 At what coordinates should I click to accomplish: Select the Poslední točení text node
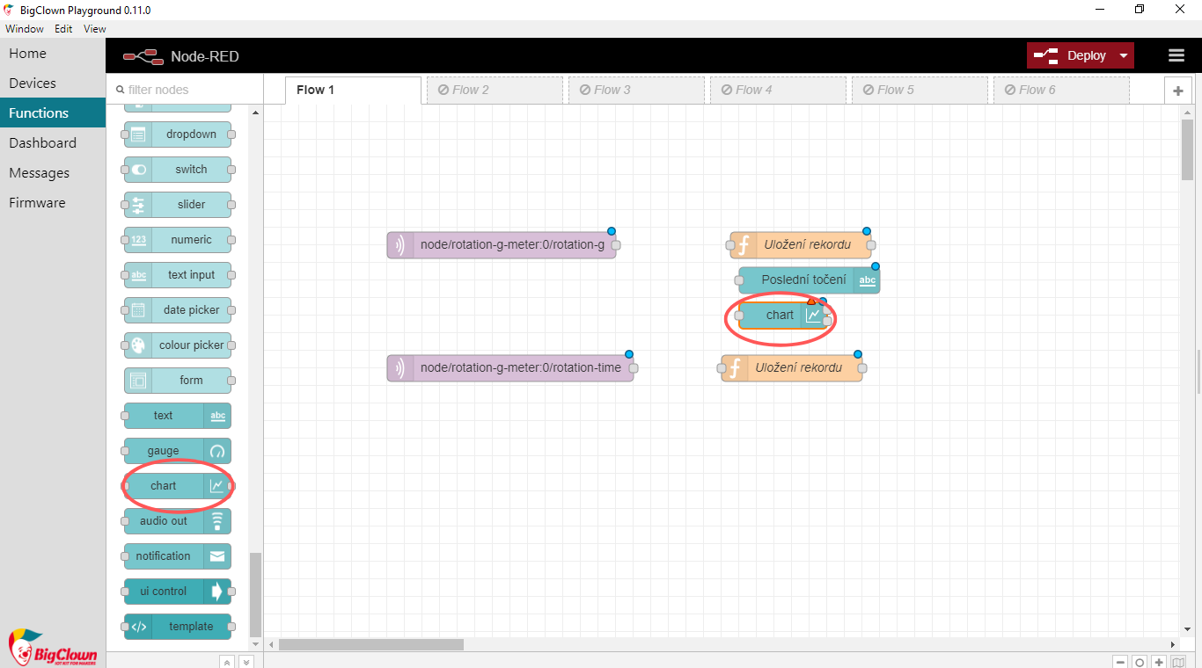pos(810,280)
